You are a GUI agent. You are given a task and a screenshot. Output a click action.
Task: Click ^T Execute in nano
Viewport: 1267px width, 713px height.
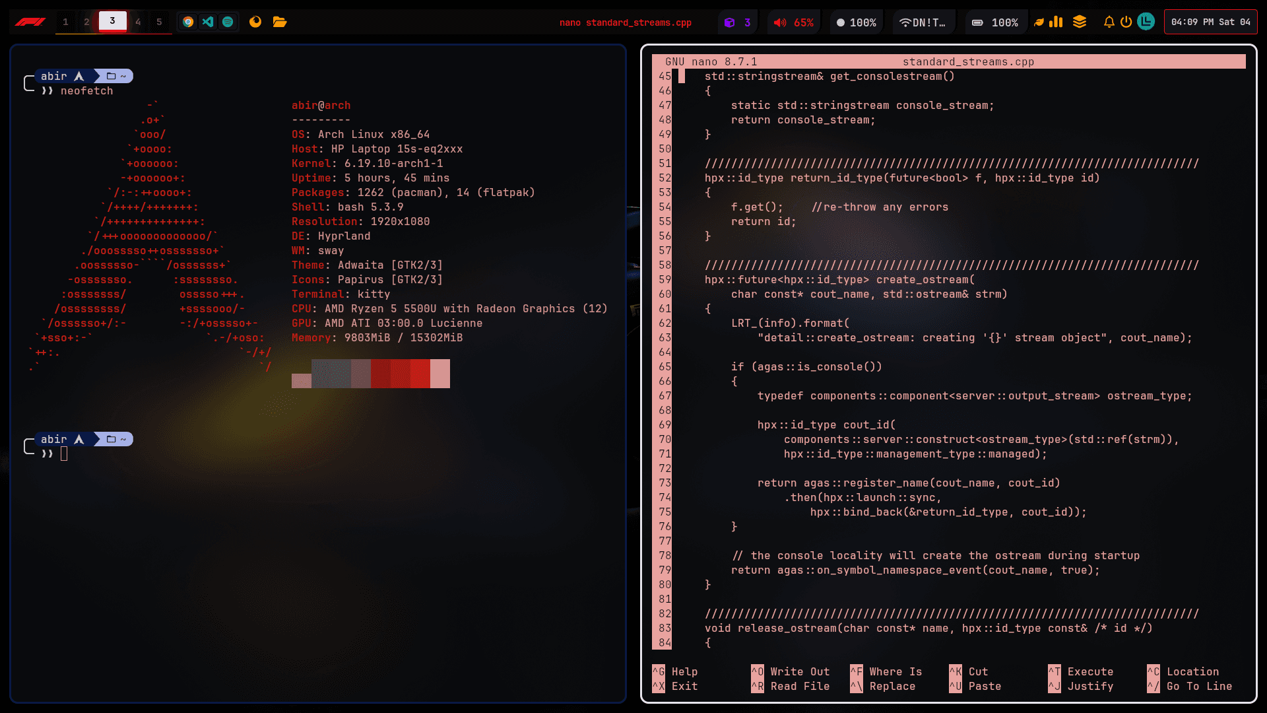pyautogui.click(x=1081, y=671)
